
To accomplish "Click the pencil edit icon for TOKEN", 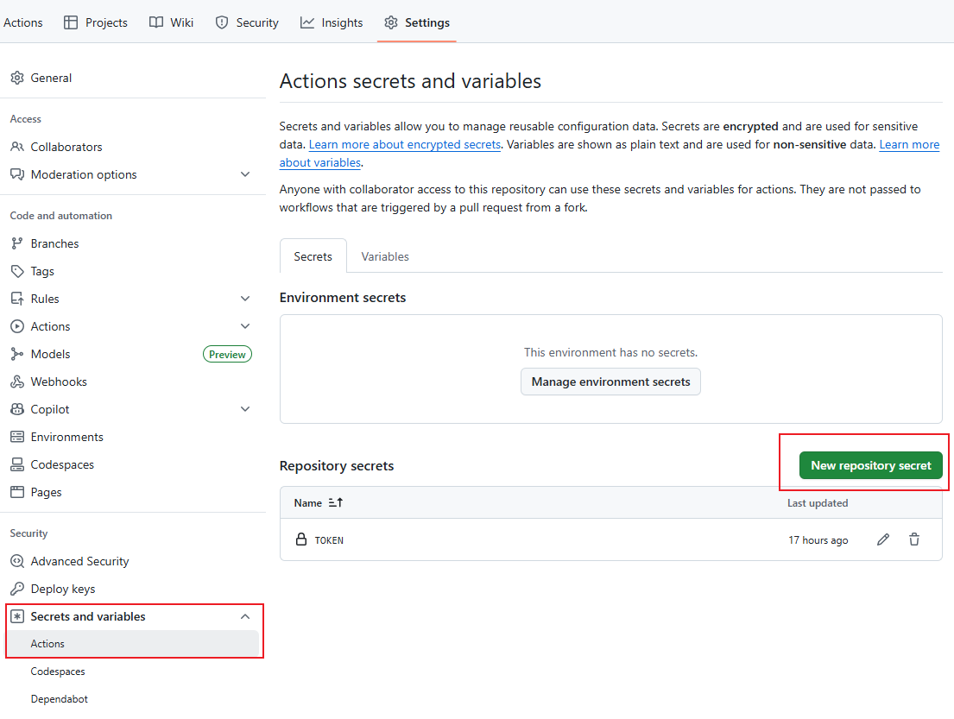I will click(x=882, y=539).
